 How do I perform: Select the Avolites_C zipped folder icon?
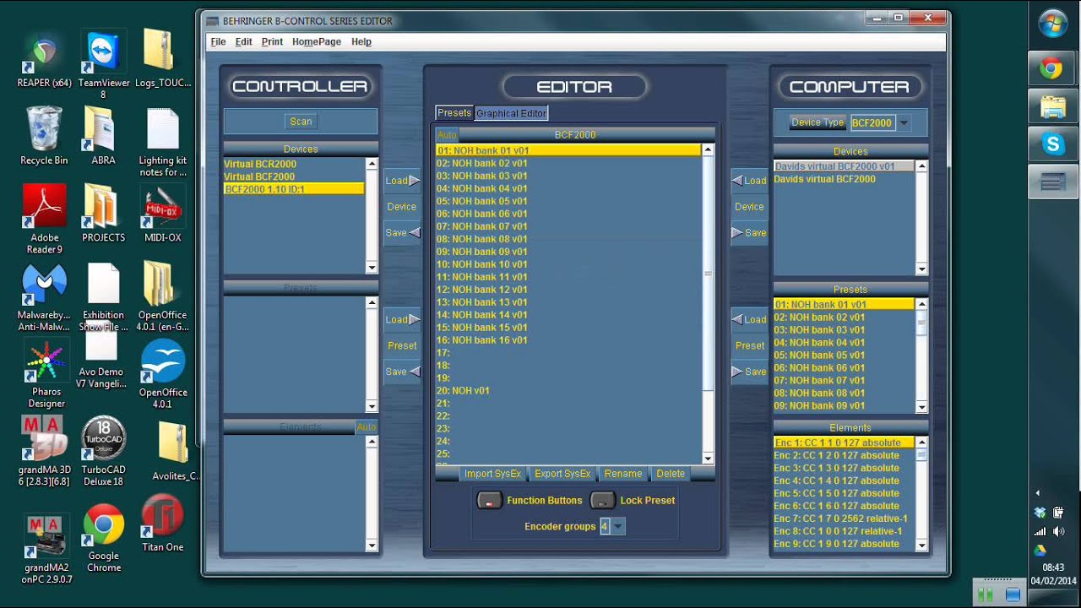174,450
